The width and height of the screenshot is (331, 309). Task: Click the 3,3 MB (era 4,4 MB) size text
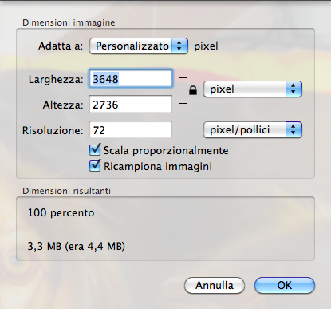click(x=77, y=246)
